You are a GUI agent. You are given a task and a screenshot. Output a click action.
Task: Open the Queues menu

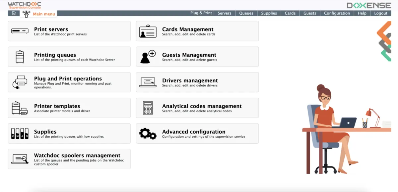click(x=246, y=13)
